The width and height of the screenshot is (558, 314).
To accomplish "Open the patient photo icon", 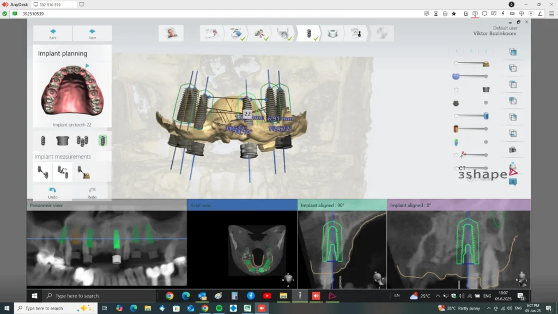I will pos(171,33).
